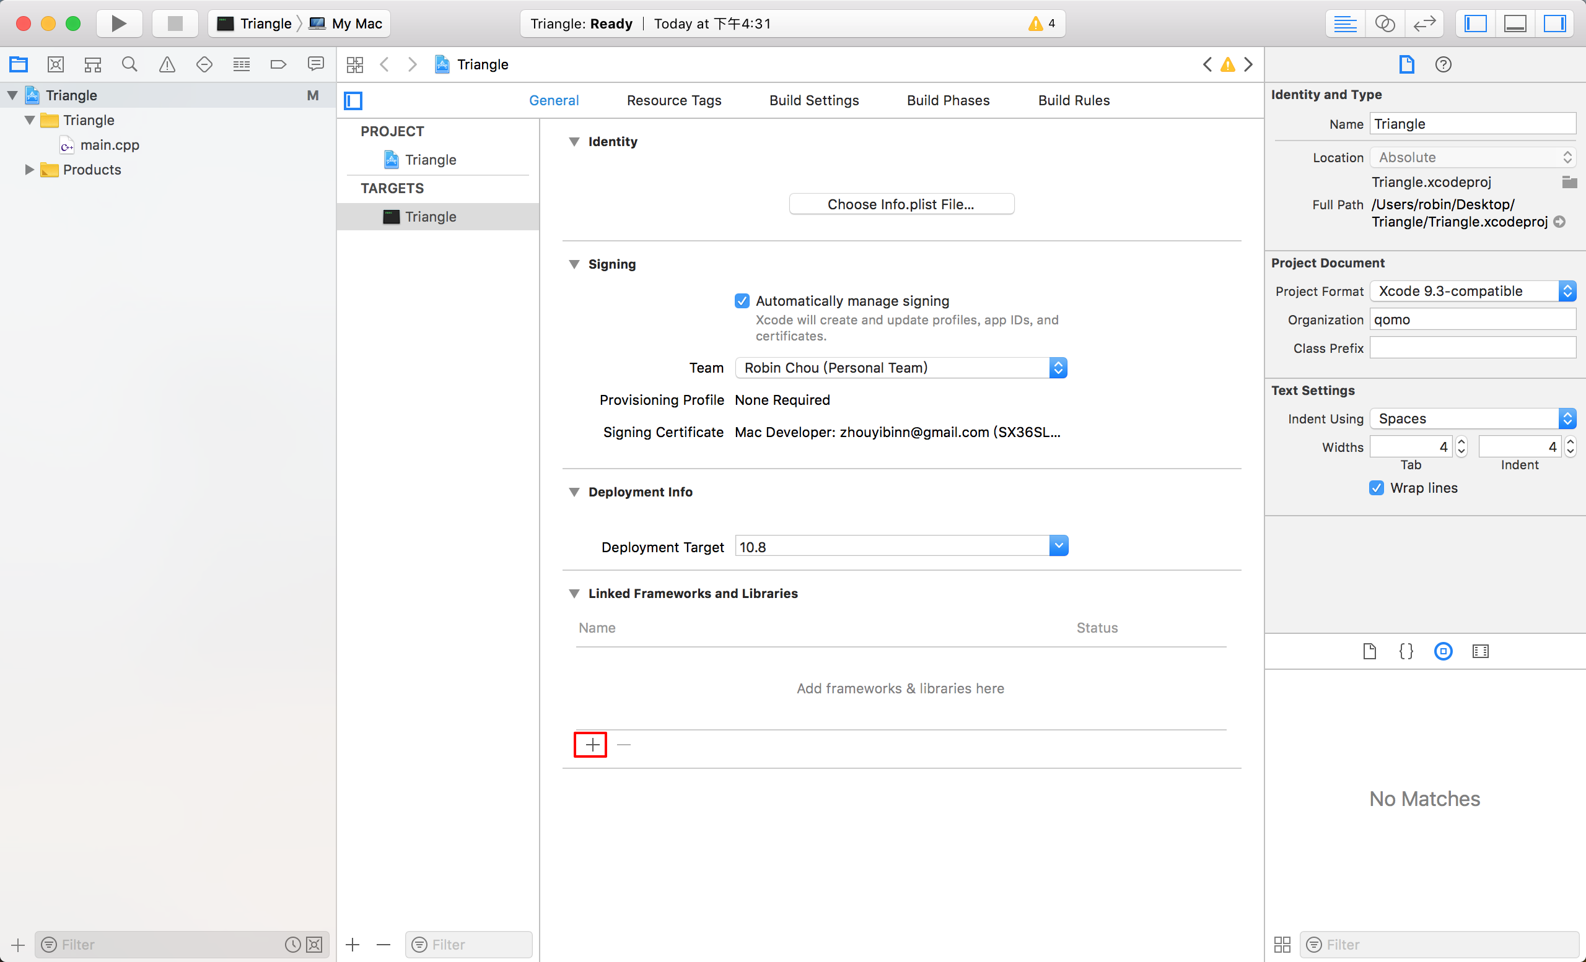
Task: Open the Breakpoint navigator icon
Action: pyautogui.click(x=278, y=64)
